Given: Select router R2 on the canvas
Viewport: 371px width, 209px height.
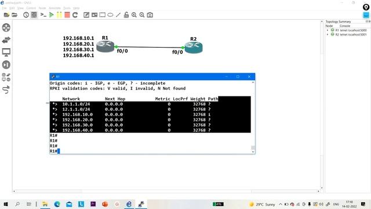Looking at the screenshot, I should 194,48.
